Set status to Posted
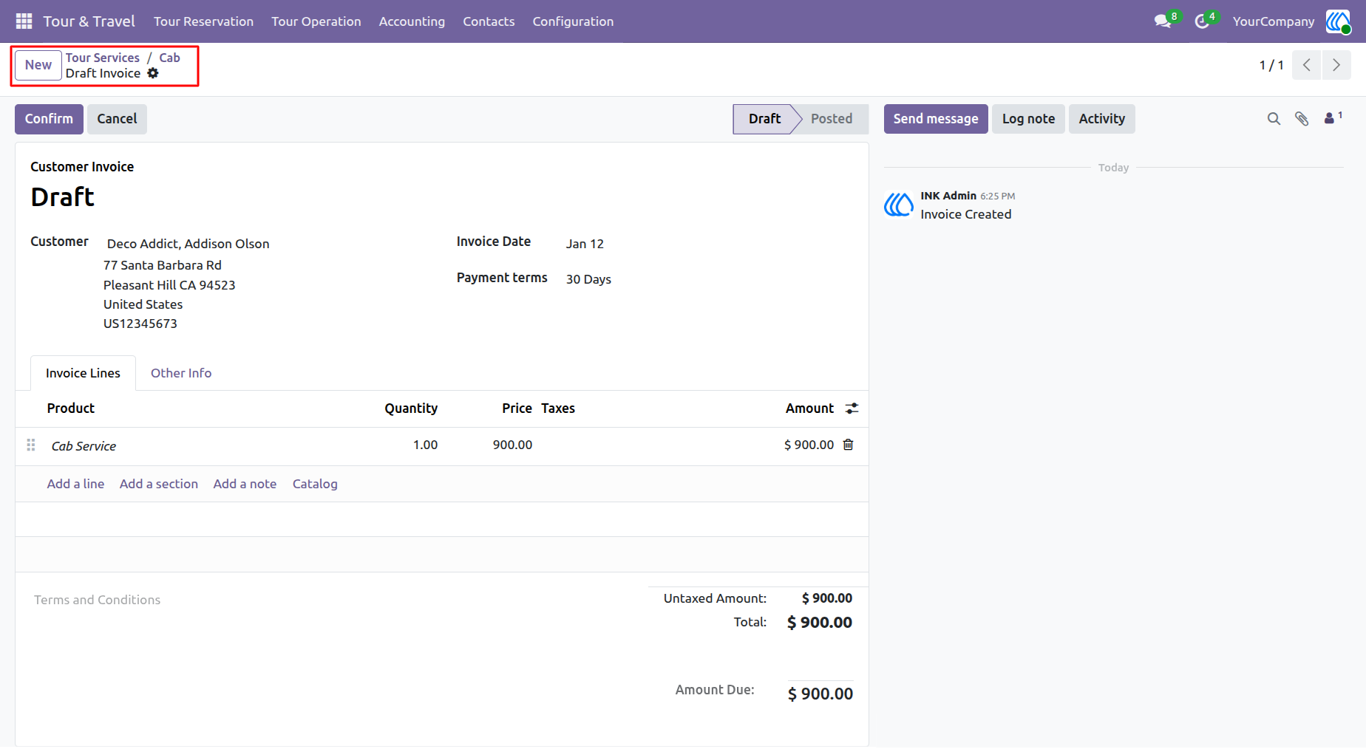The width and height of the screenshot is (1366, 749). [x=832, y=119]
